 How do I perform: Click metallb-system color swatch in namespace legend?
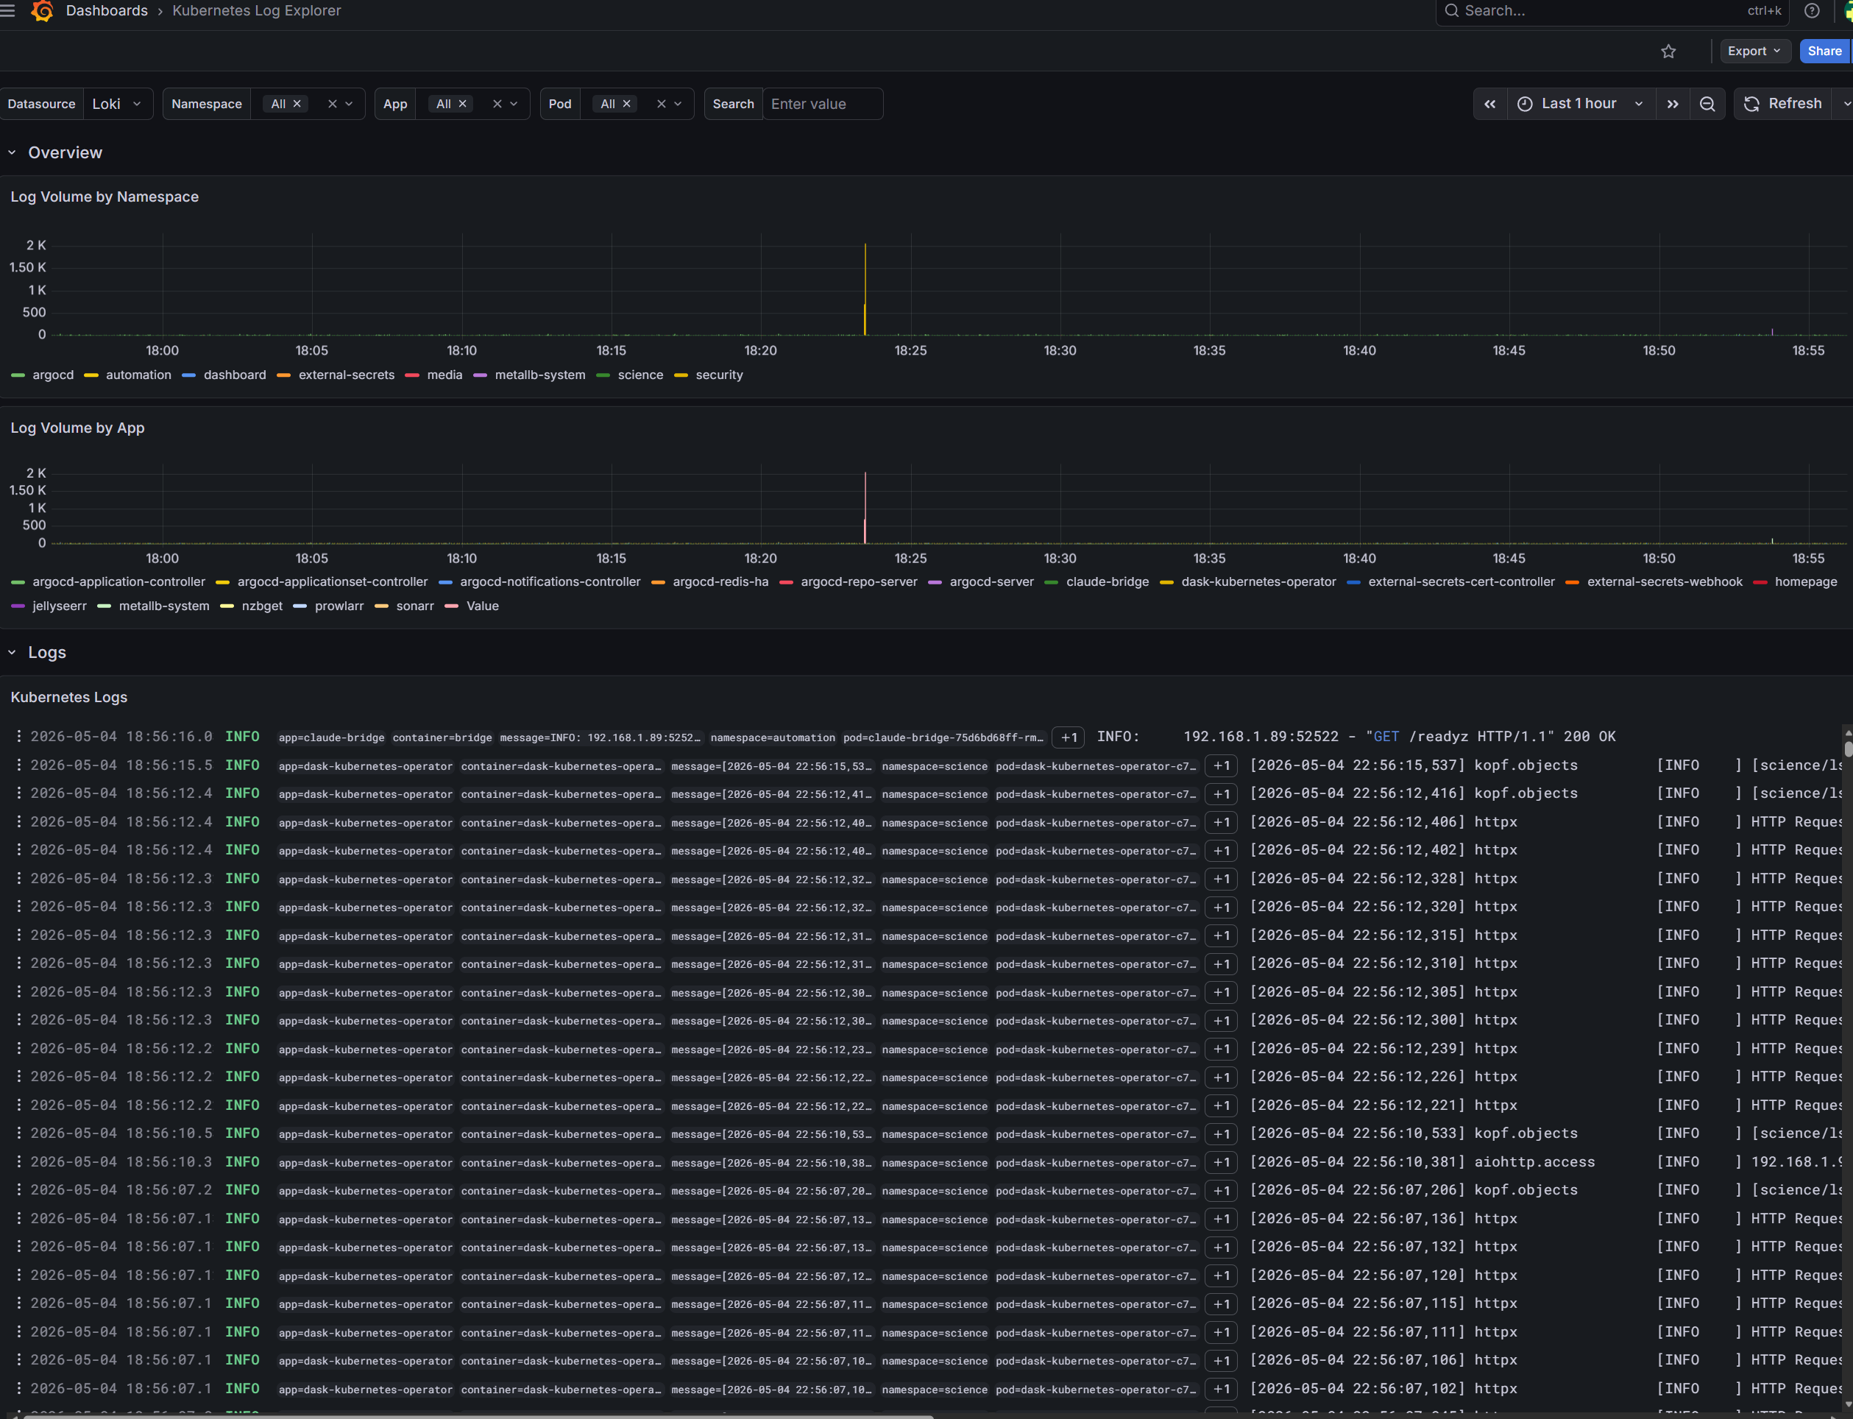pos(481,375)
